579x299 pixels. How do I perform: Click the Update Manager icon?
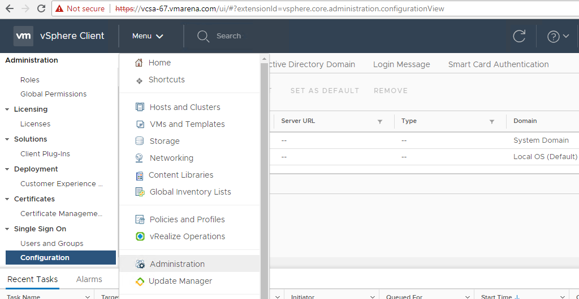pos(140,281)
